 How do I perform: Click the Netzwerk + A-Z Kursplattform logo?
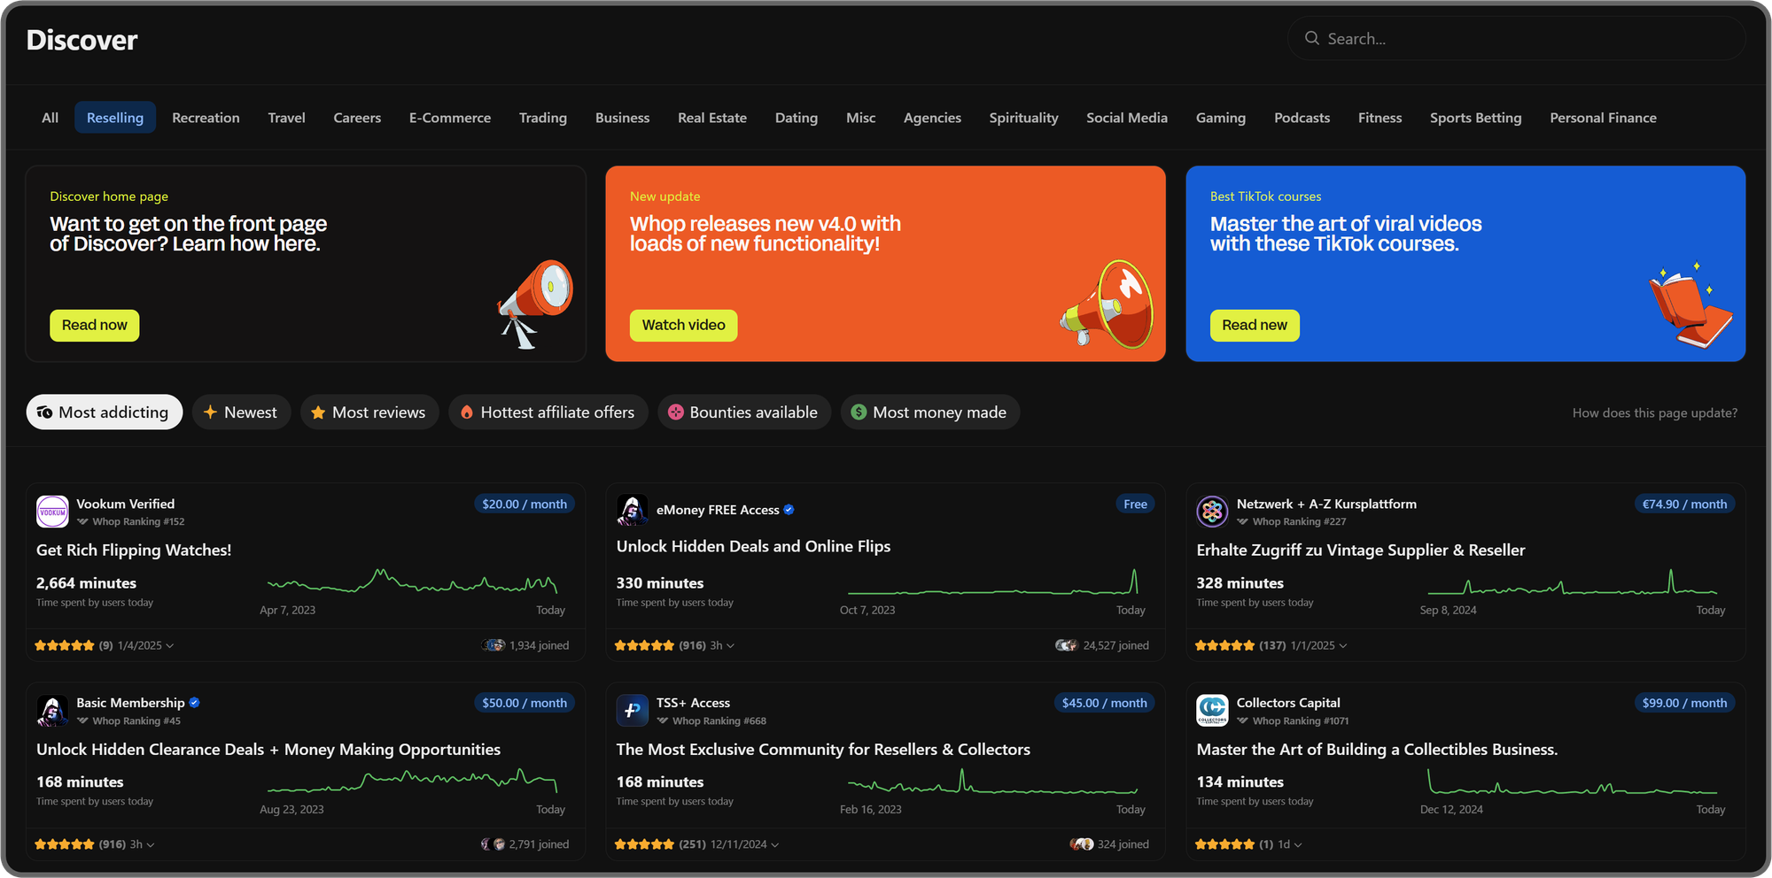tap(1212, 512)
